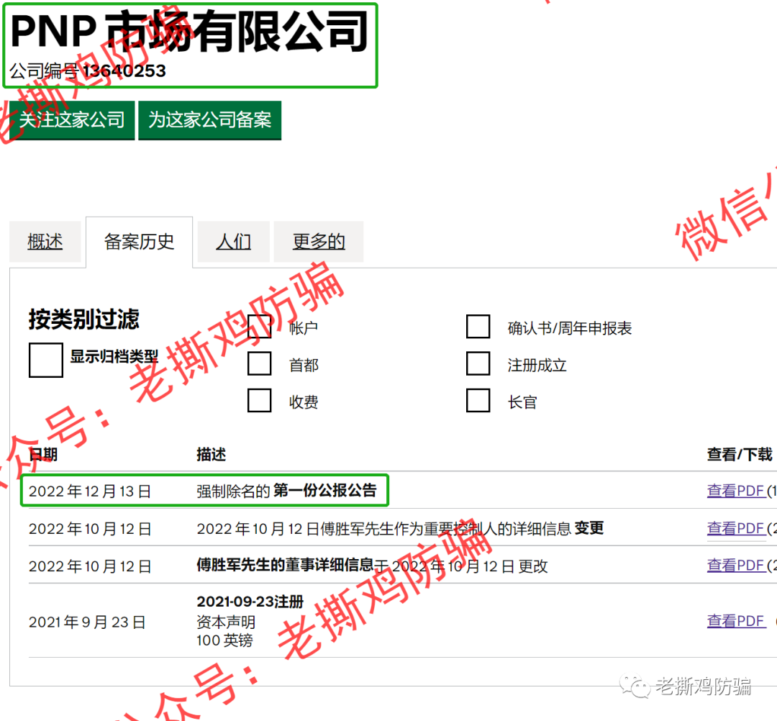Image resolution: width=777 pixels, height=721 pixels.
Task: Open 查看PDF for 董事详细信息 change filing
Action: pyautogui.click(x=737, y=566)
